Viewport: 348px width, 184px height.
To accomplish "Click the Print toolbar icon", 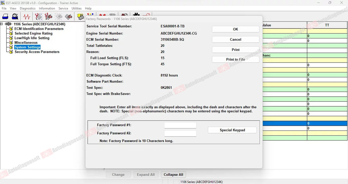I will [5, 16].
